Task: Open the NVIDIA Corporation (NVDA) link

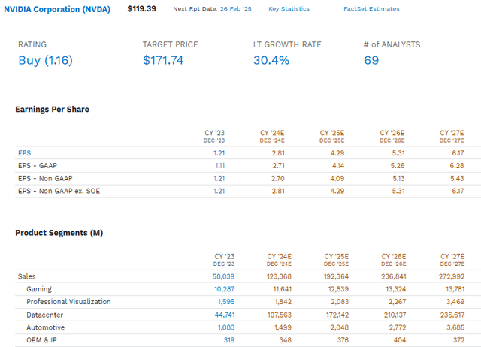Action: [57, 9]
